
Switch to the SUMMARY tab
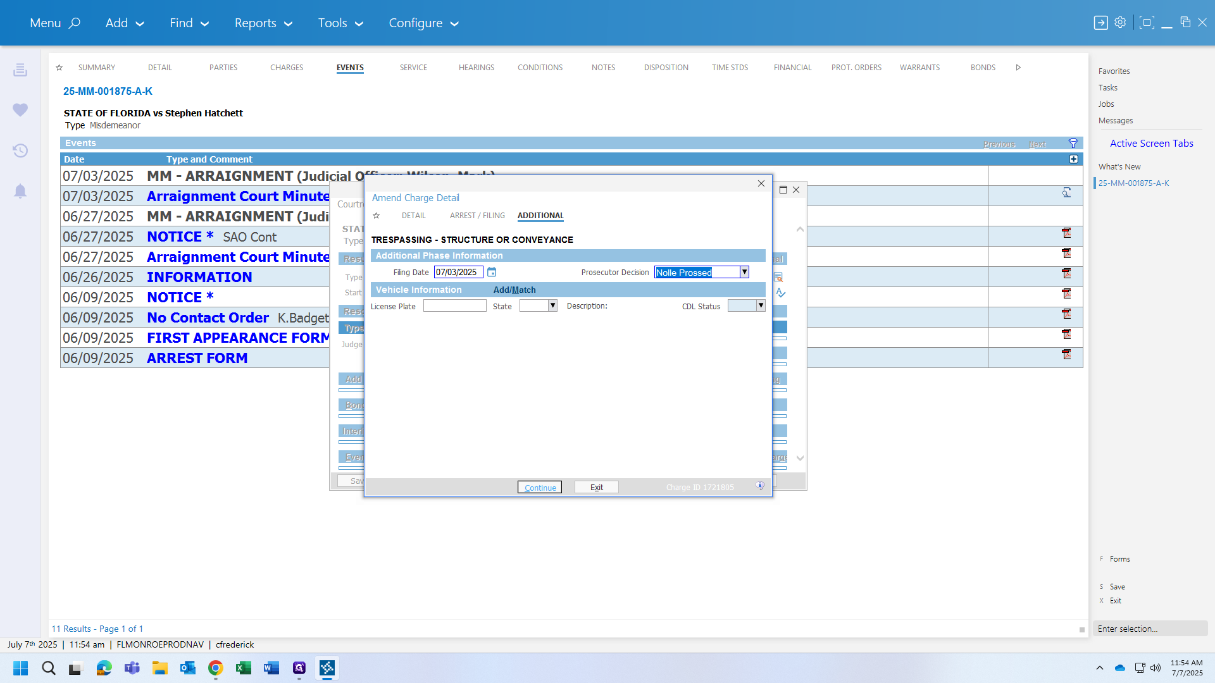click(97, 67)
